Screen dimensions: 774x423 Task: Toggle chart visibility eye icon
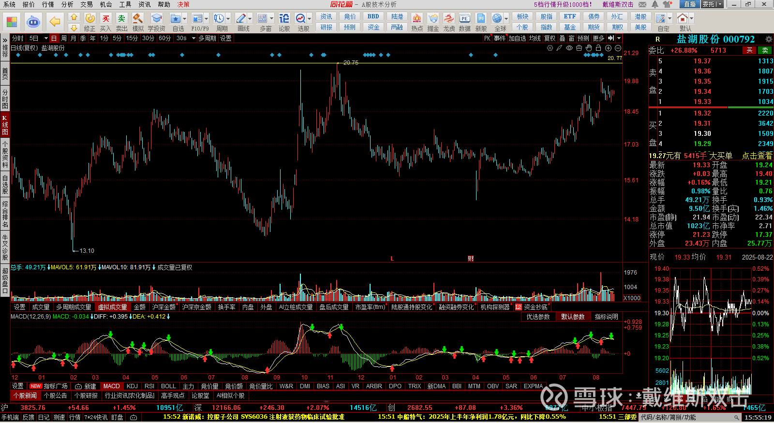pyautogui.click(x=569, y=48)
